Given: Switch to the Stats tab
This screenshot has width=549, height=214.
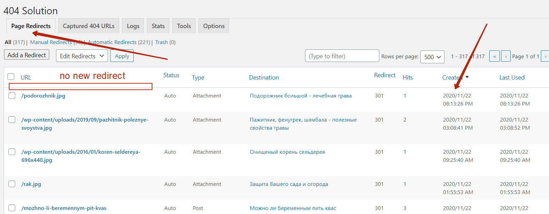Looking at the screenshot, I should point(158,26).
